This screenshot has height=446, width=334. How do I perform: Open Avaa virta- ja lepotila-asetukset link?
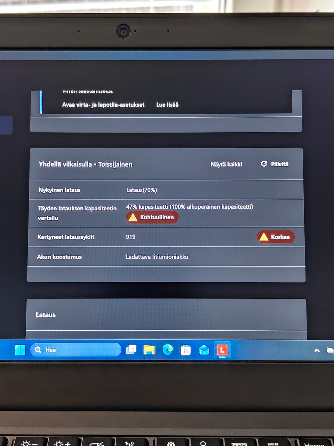coord(103,105)
